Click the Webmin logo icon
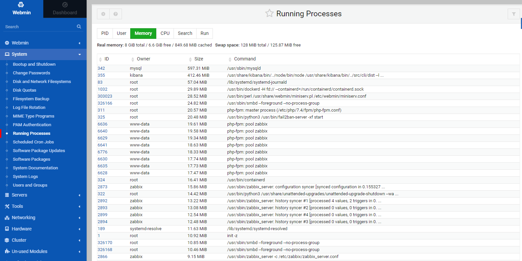522x261 pixels. pyautogui.click(x=21, y=5)
